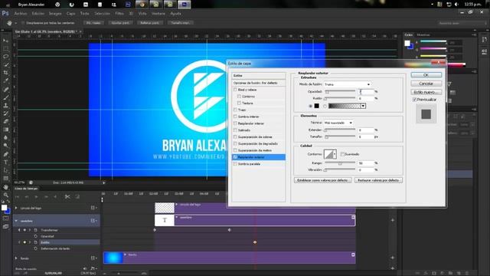The width and height of the screenshot is (490, 276).
Task: Click the black glow color swatch
Action: 316,106
